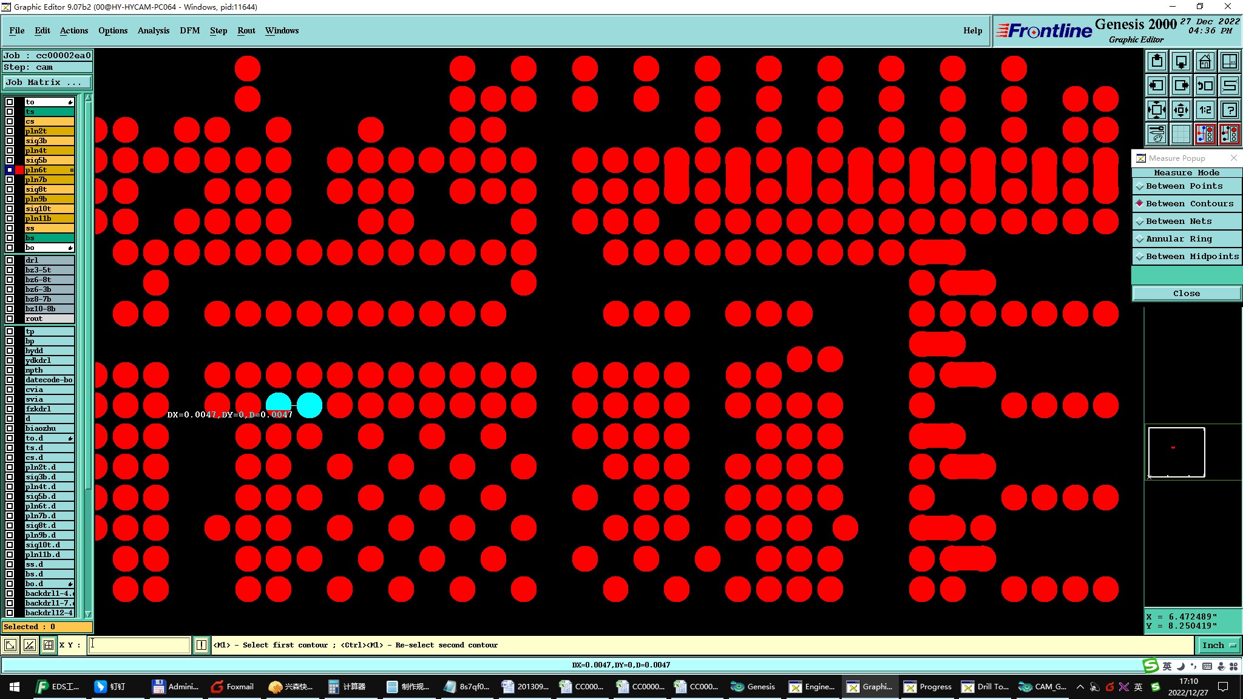Click the pan right view icon
The width and height of the screenshot is (1243, 699).
click(x=1180, y=86)
